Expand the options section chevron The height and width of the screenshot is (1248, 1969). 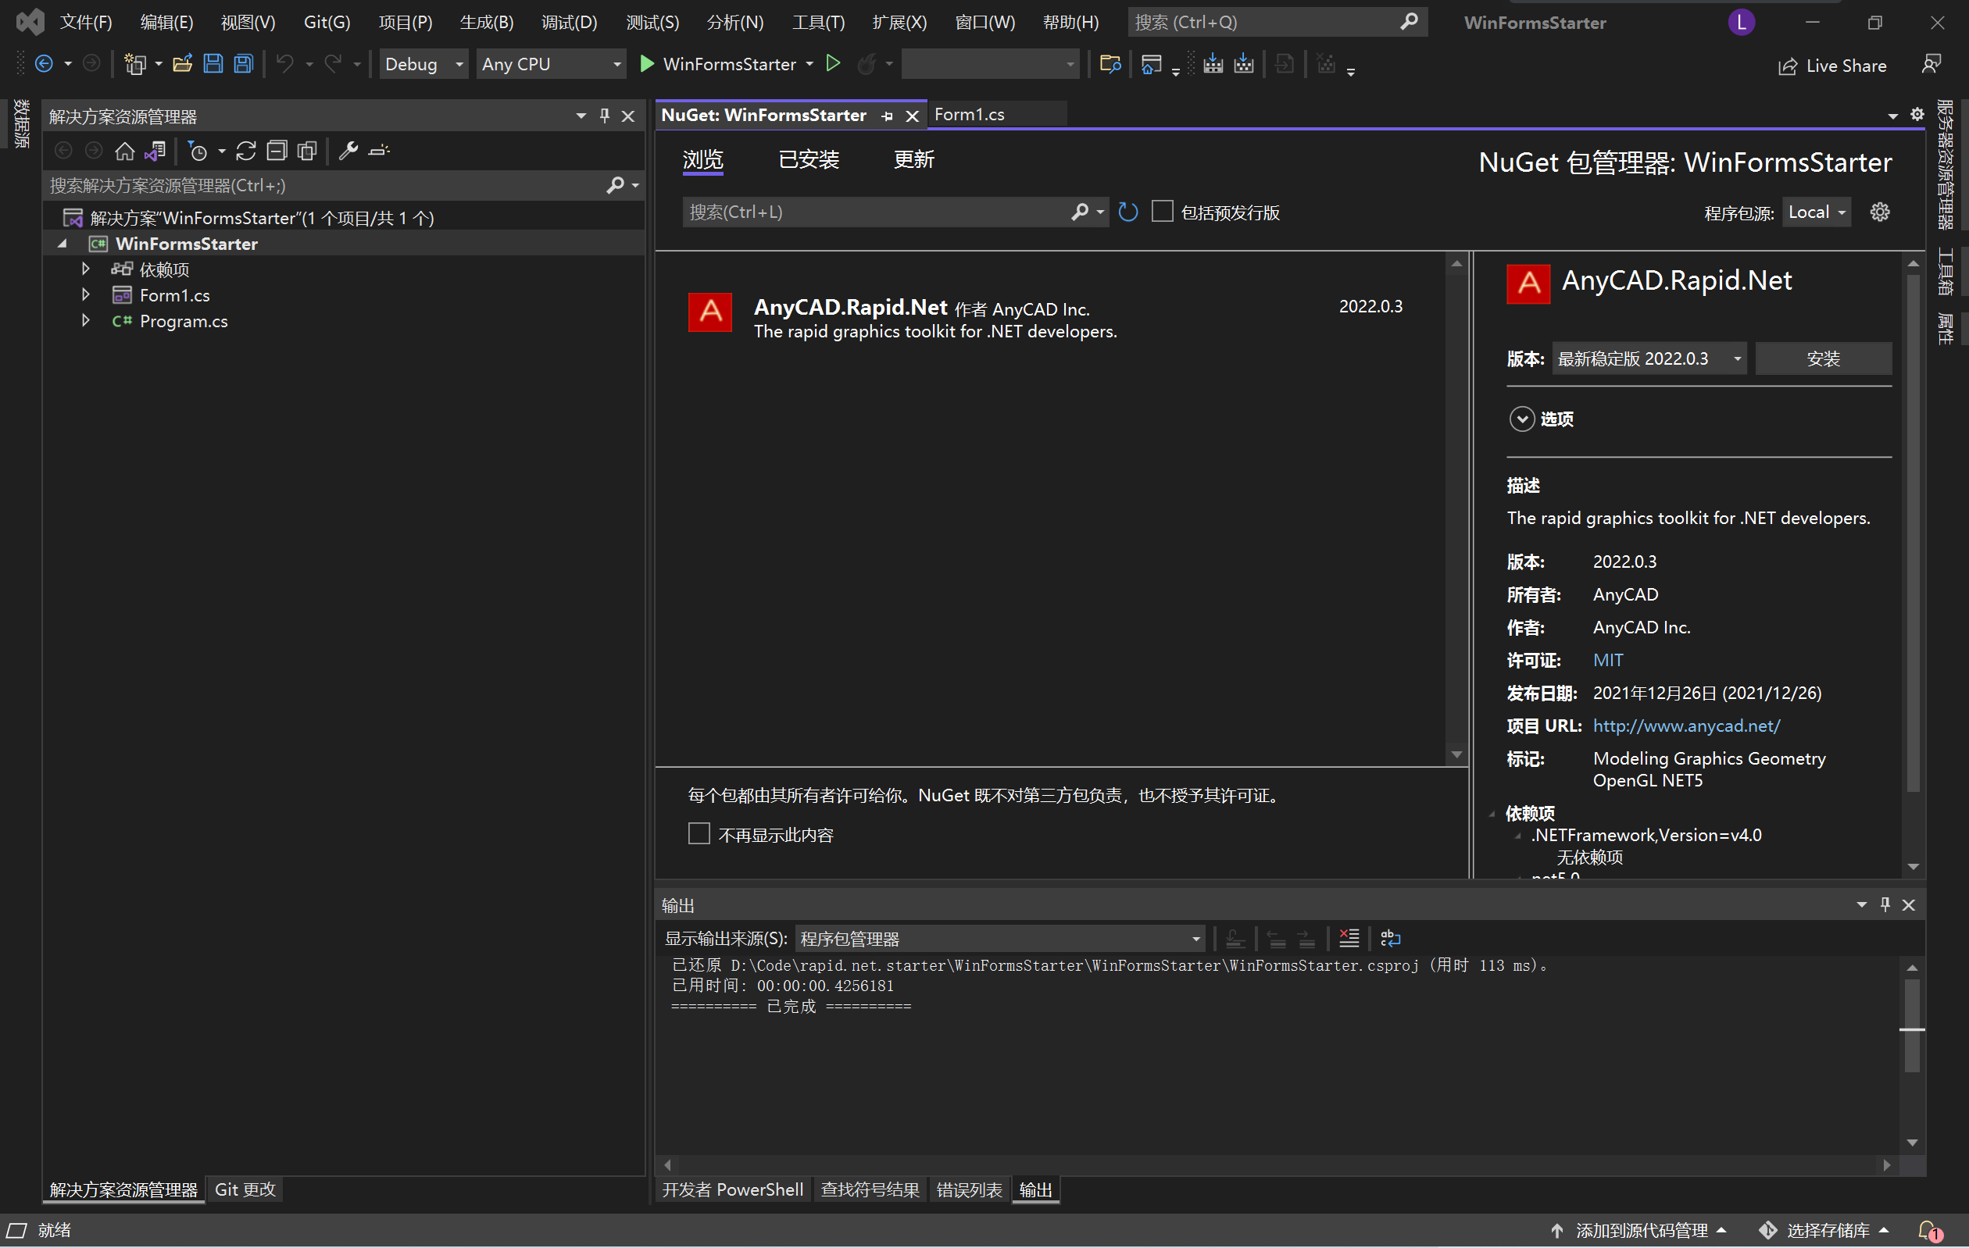coord(1521,419)
